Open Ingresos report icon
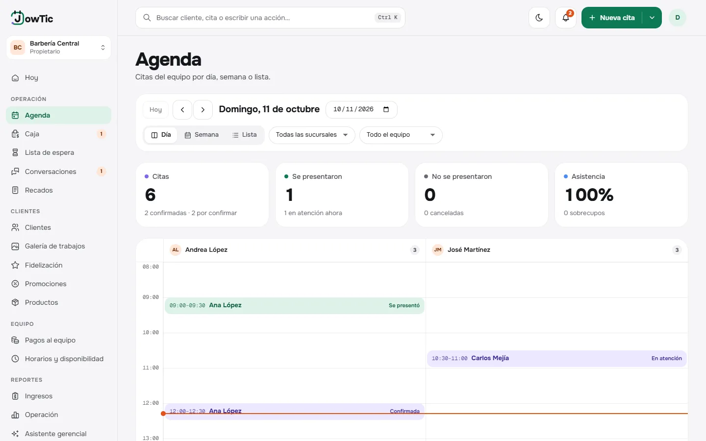Viewport: 706px width, 441px height. pyautogui.click(x=15, y=396)
